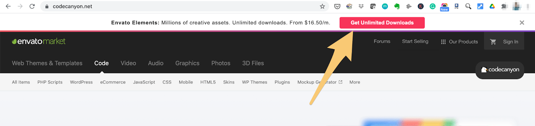Select the Code tab
Viewport: 535px width, 126px height.
(101, 63)
